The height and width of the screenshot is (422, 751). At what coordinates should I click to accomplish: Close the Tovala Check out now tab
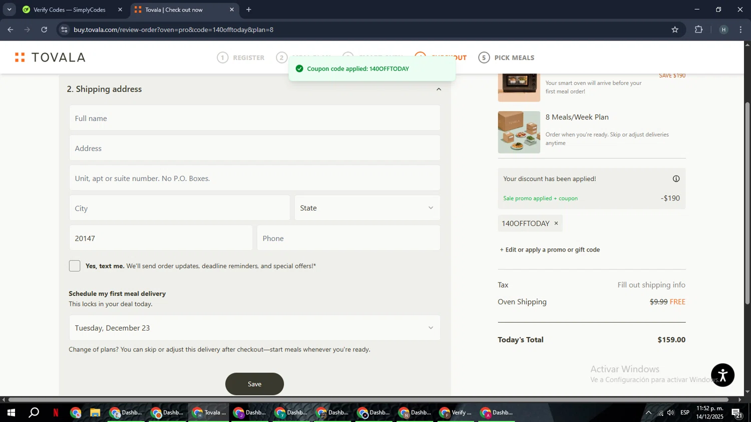click(232, 9)
